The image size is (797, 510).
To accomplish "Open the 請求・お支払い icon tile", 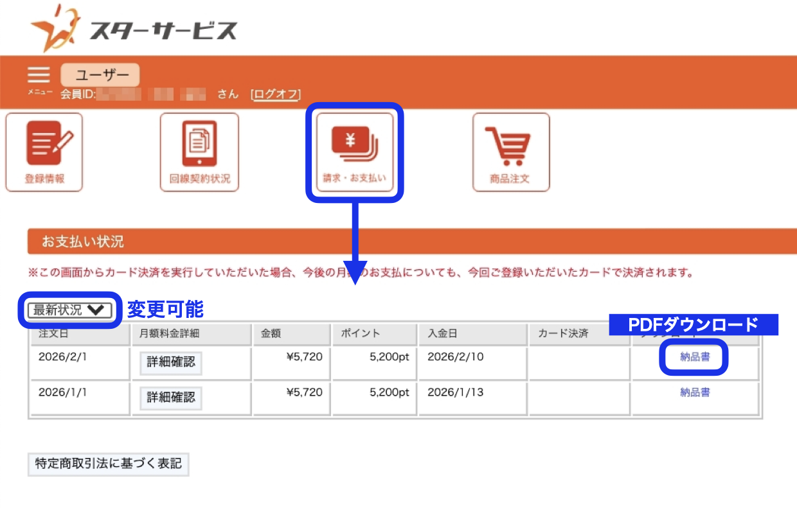I will coord(354,152).
